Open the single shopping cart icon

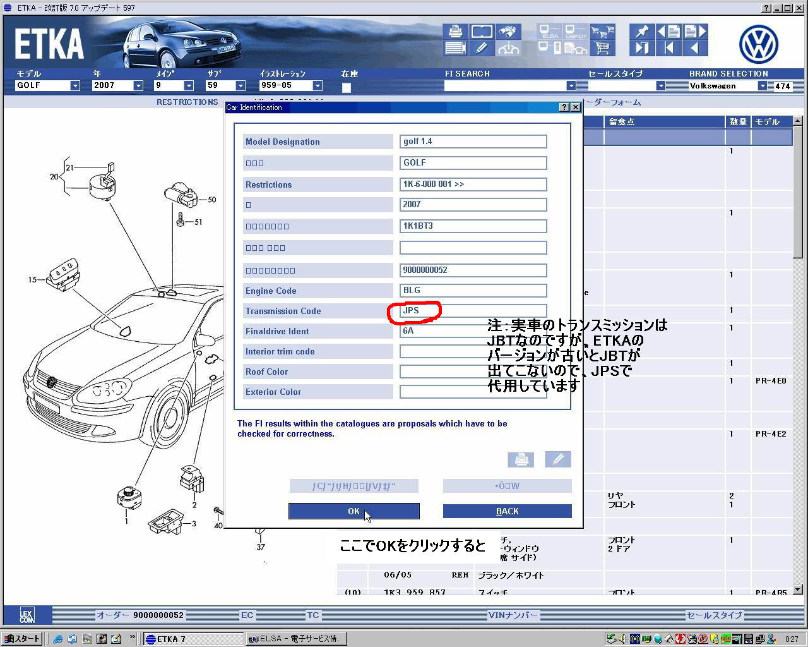click(602, 48)
